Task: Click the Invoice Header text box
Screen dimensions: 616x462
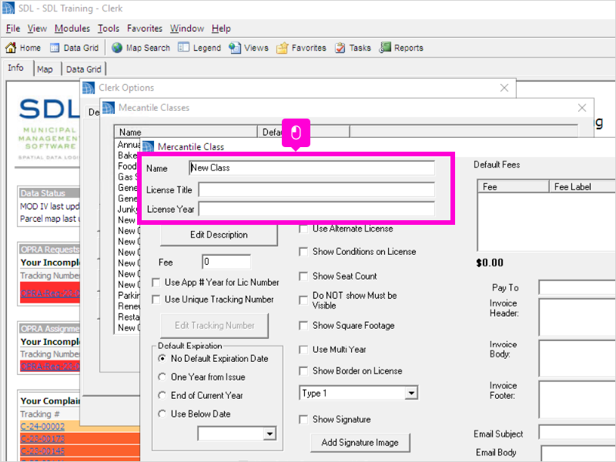Action: click(x=577, y=317)
